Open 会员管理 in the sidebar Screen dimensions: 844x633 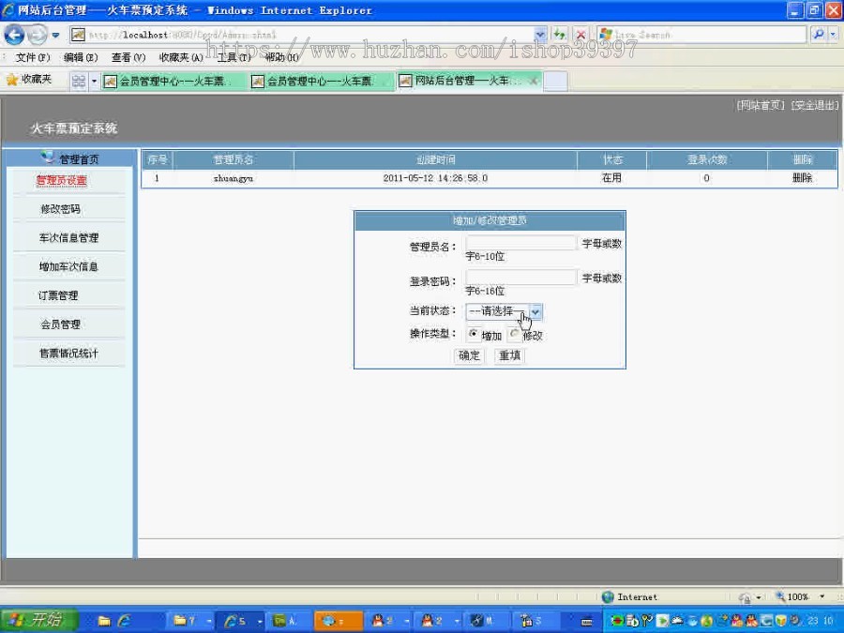tap(60, 324)
